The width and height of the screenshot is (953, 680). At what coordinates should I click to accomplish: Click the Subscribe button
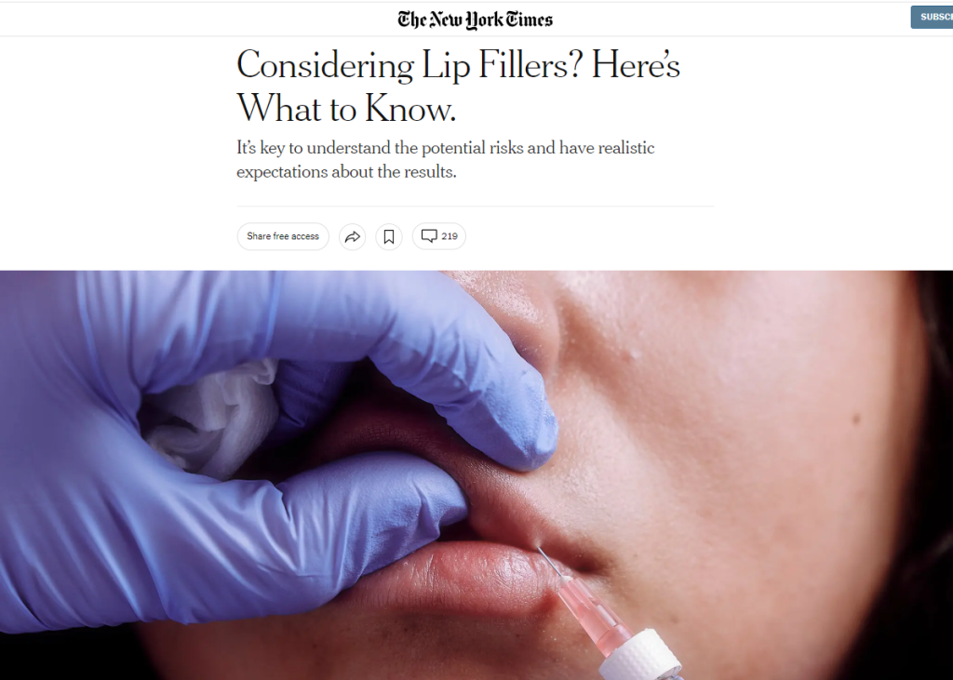(932, 17)
